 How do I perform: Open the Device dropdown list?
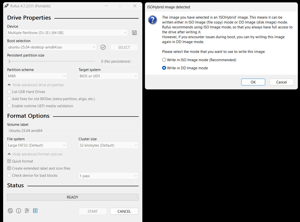[67, 33]
